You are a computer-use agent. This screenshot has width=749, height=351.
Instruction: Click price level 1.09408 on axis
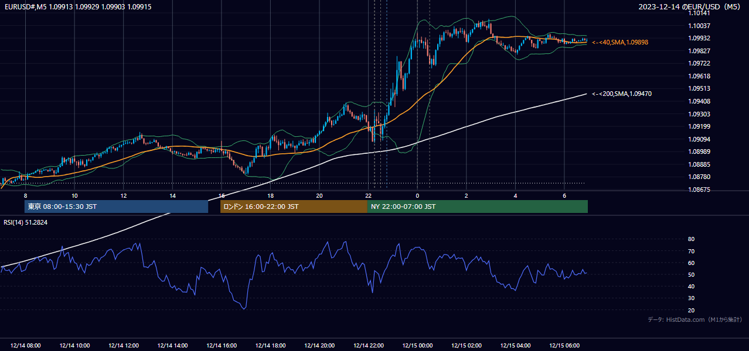700,101
